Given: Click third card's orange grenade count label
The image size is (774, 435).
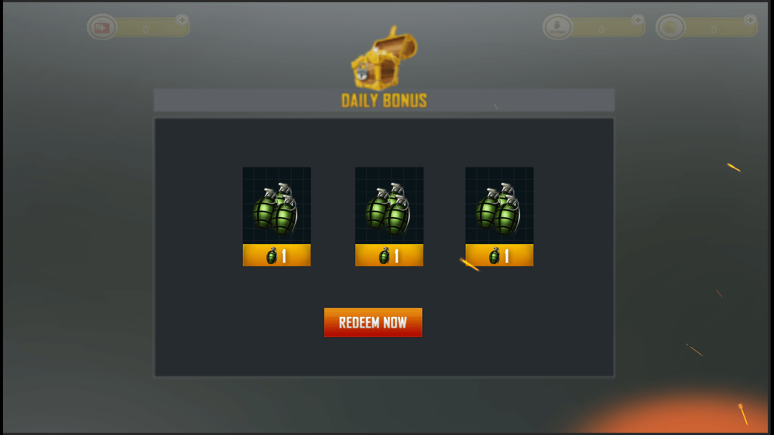Looking at the screenshot, I should (x=499, y=255).
